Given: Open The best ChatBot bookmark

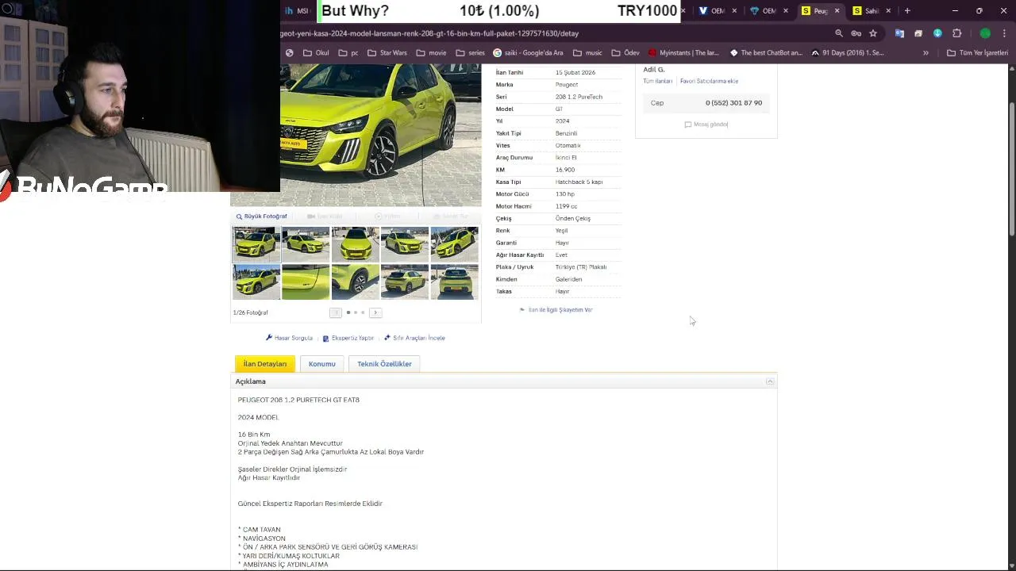Looking at the screenshot, I should pyautogui.click(x=766, y=52).
